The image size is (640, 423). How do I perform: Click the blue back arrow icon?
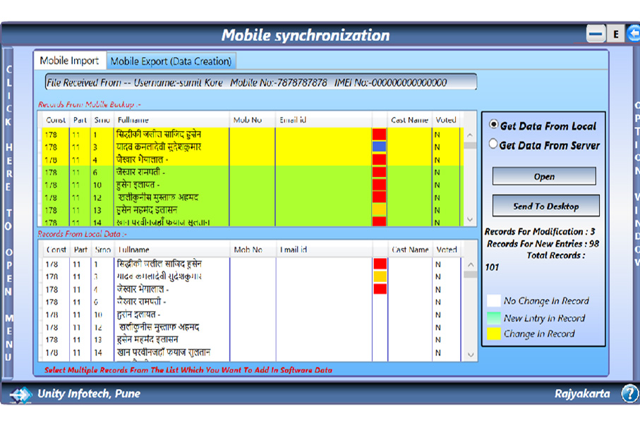click(x=633, y=33)
